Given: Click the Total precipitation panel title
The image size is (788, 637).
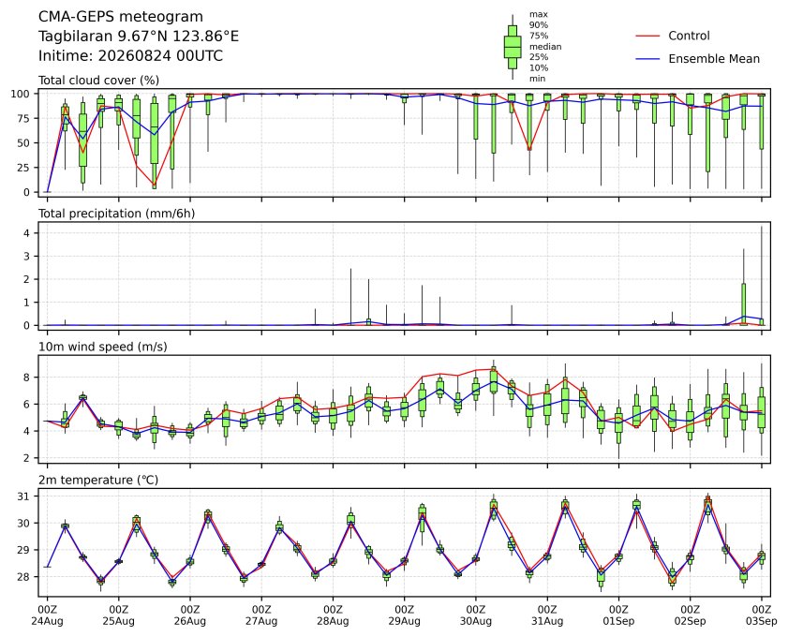Looking at the screenshot, I should coord(116,214).
